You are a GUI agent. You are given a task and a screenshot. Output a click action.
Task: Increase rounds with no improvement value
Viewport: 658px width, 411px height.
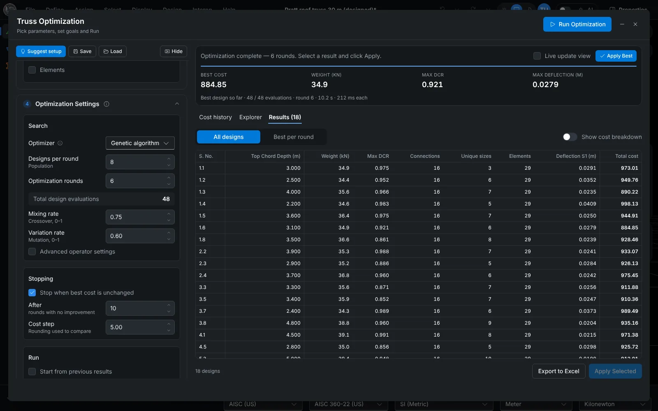coord(169,305)
